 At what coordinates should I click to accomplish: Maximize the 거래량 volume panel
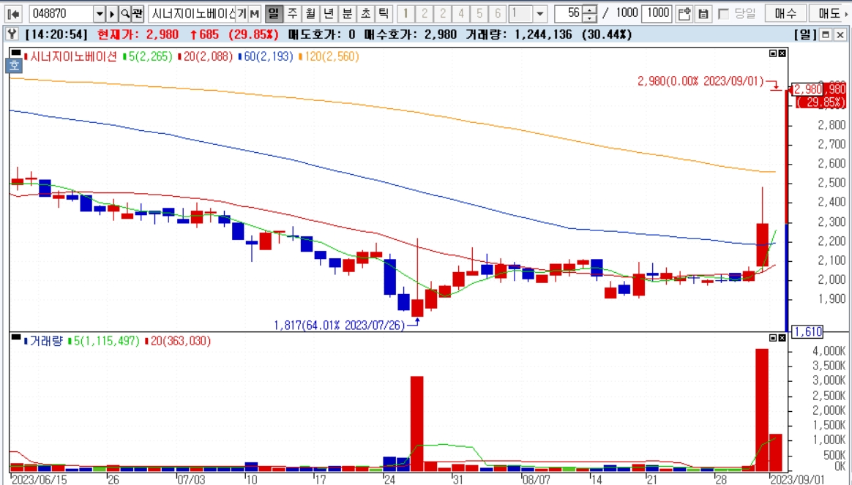click(773, 338)
